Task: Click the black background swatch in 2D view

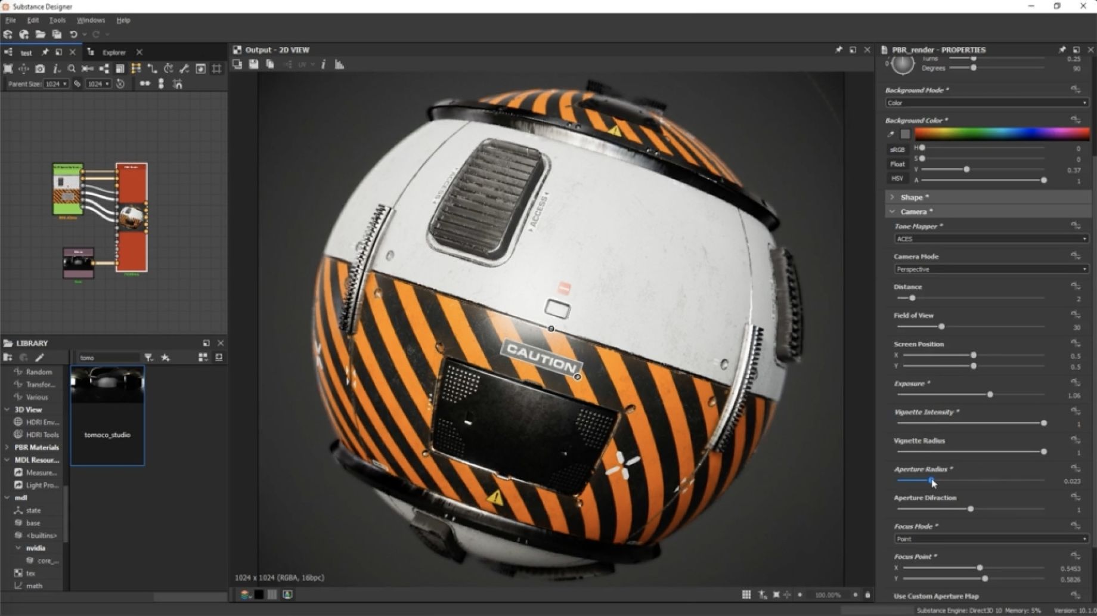Action: [x=259, y=595]
